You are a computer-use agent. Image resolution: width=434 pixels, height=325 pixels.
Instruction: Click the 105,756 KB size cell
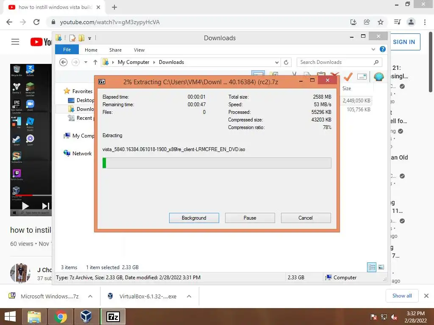click(x=359, y=110)
